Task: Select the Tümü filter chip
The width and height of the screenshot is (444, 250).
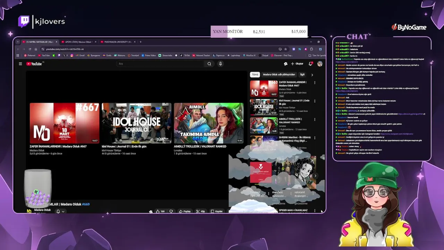Action: 255,75
